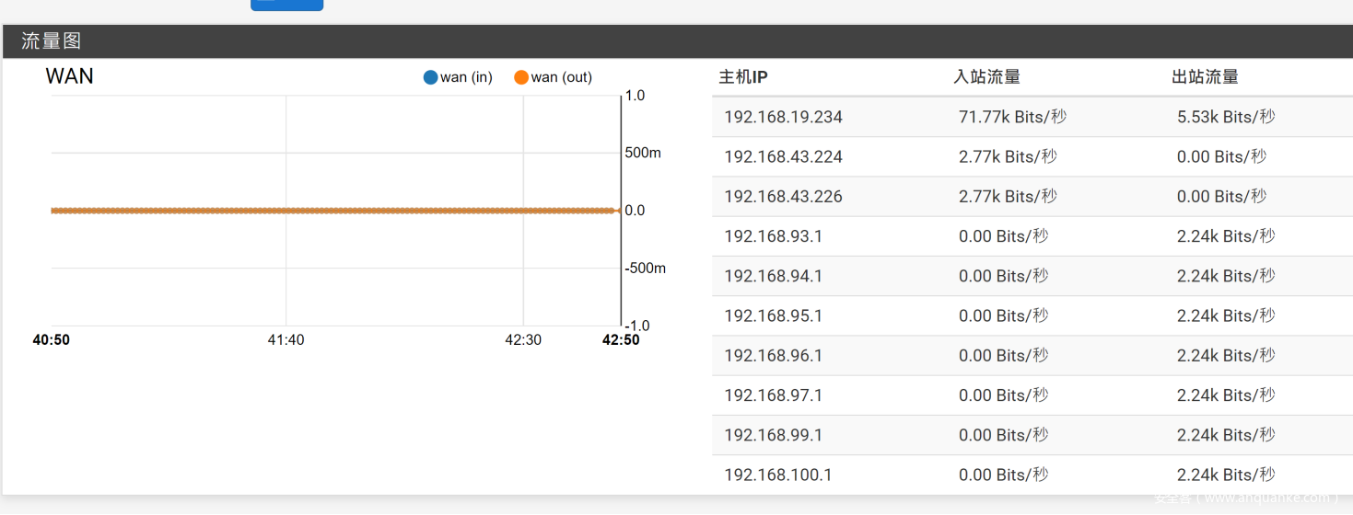Click the 入站流量 column header
The height and width of the screenshot is (515, 1353).
tap(986, 77)
